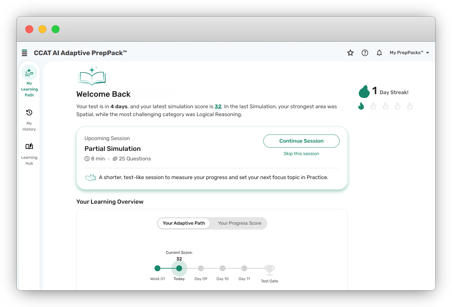
Task: Click the Day Streak! label
Action: [394, 92]
